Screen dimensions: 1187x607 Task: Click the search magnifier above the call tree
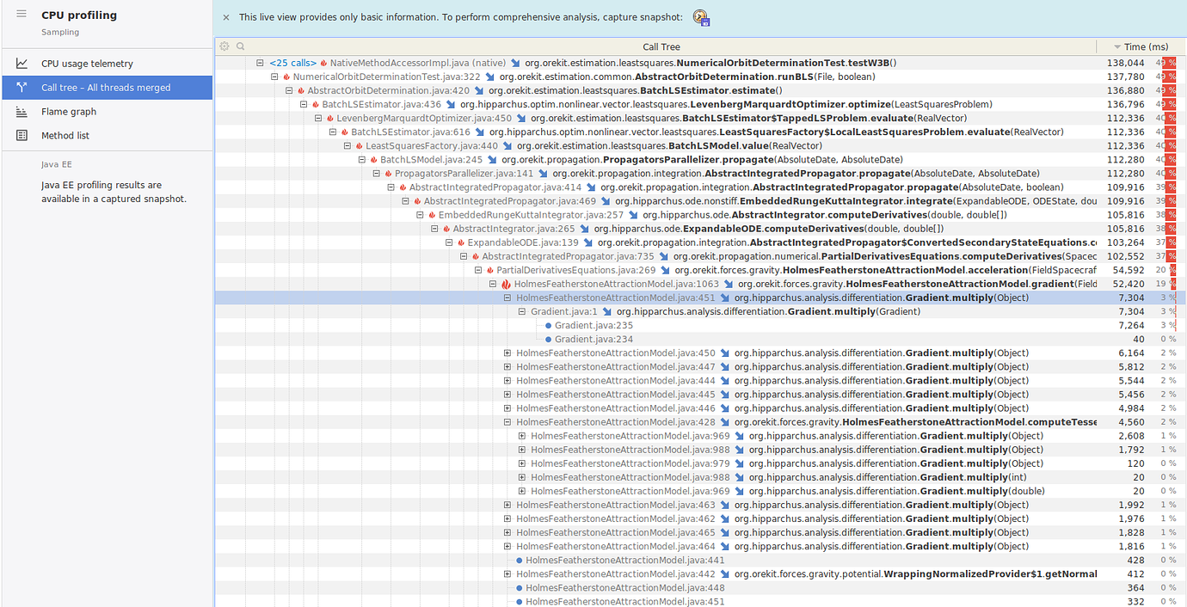[238, 46]
